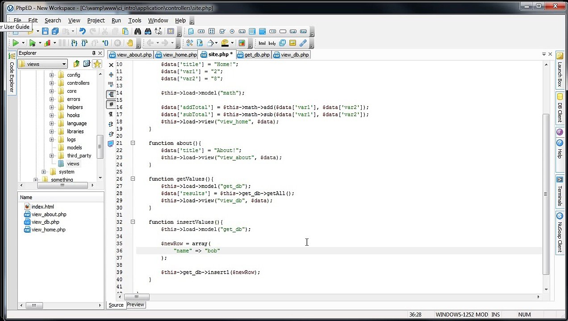This screenshot has width=568, height=321.
Task: Click the Find binoculars icon
Action: click(x=138, y=31)
